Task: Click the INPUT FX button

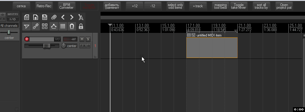Action: tap(13, 14)
